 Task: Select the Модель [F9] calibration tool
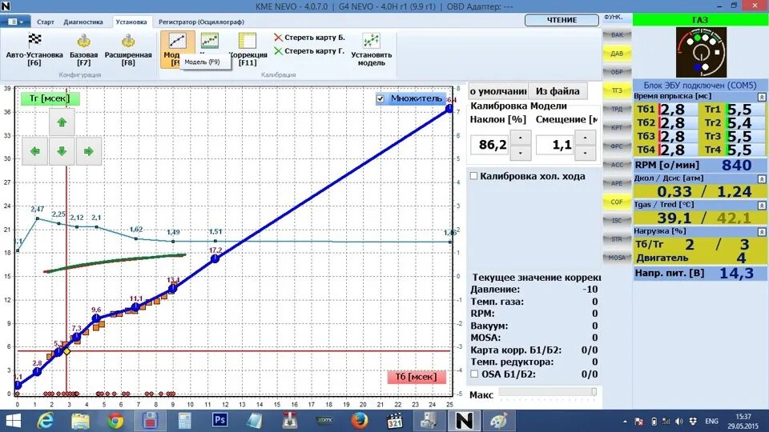177,50
